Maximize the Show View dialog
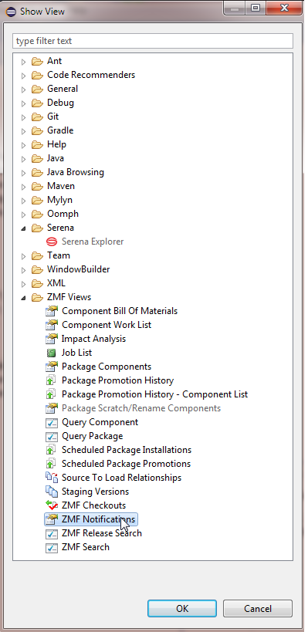Screen dimensions: 308x632 coord(256,8)
